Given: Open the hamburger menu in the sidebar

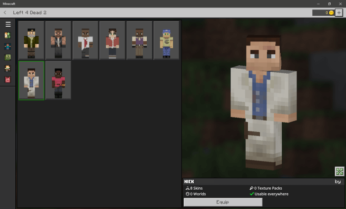Looking at the screenshot, I should click(8, 24).
